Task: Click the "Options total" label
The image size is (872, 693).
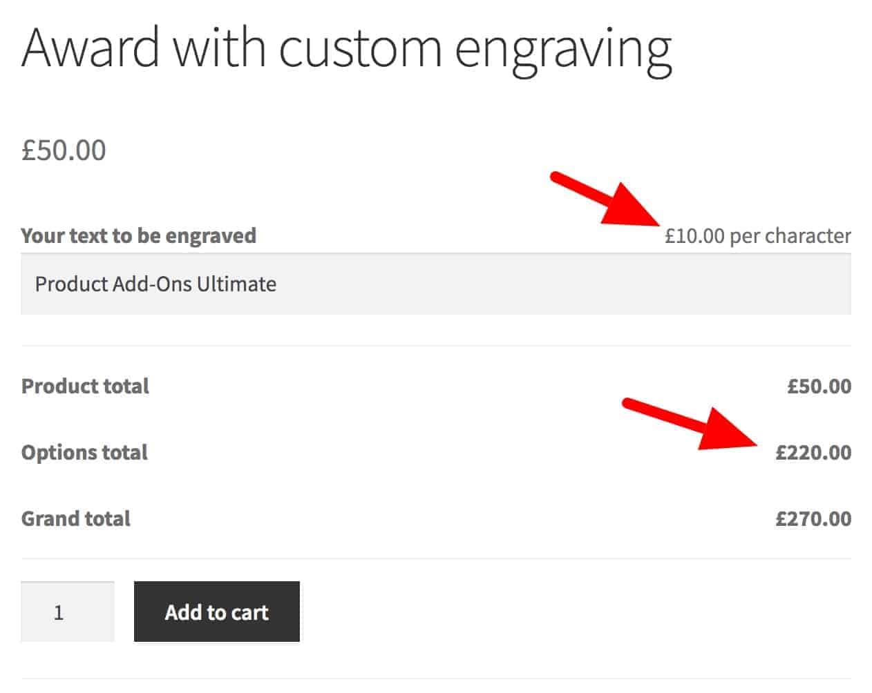Action: [84, 453]
